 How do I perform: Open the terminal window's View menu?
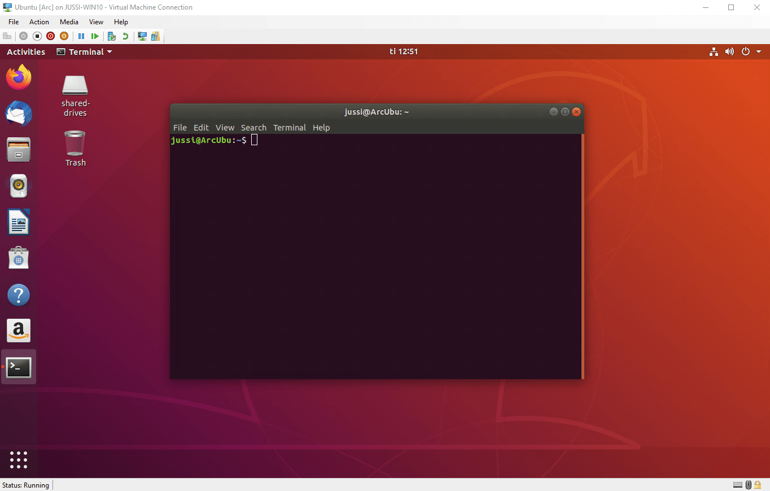click(x=225, y=128)
